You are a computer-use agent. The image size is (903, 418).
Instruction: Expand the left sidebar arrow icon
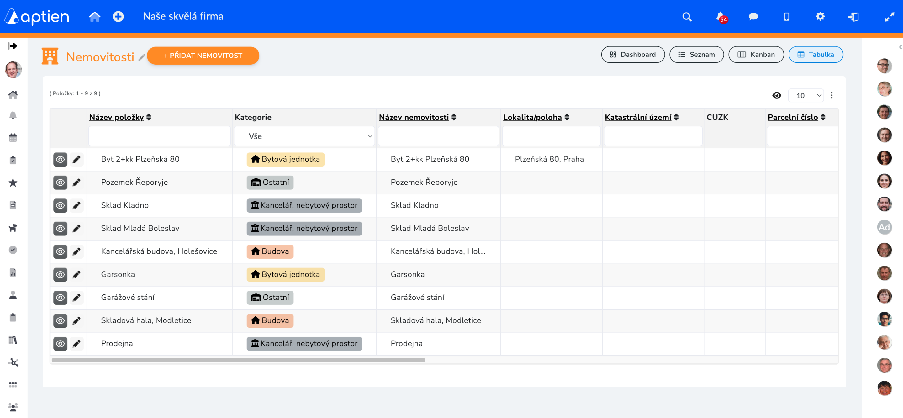click(x=13, y=46)
